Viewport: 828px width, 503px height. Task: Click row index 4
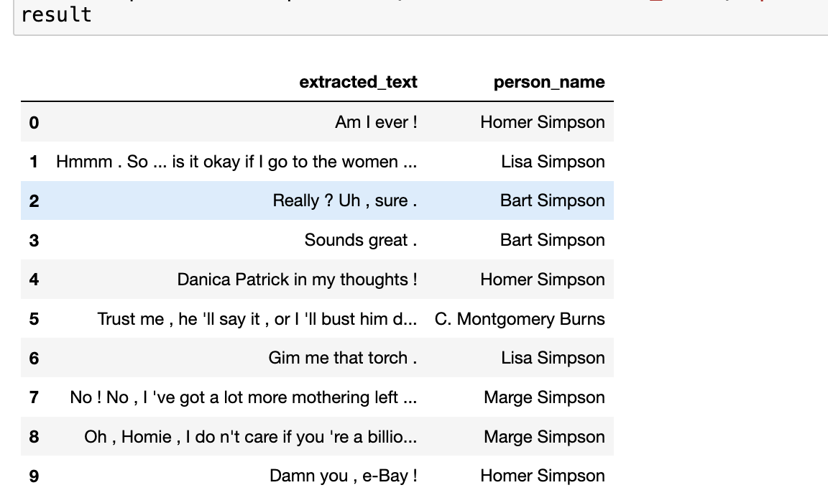[x=34, y=280]
